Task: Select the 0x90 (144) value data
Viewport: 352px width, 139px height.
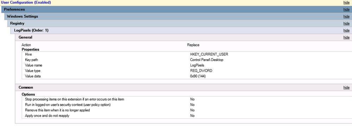Action: click(198, 76)
